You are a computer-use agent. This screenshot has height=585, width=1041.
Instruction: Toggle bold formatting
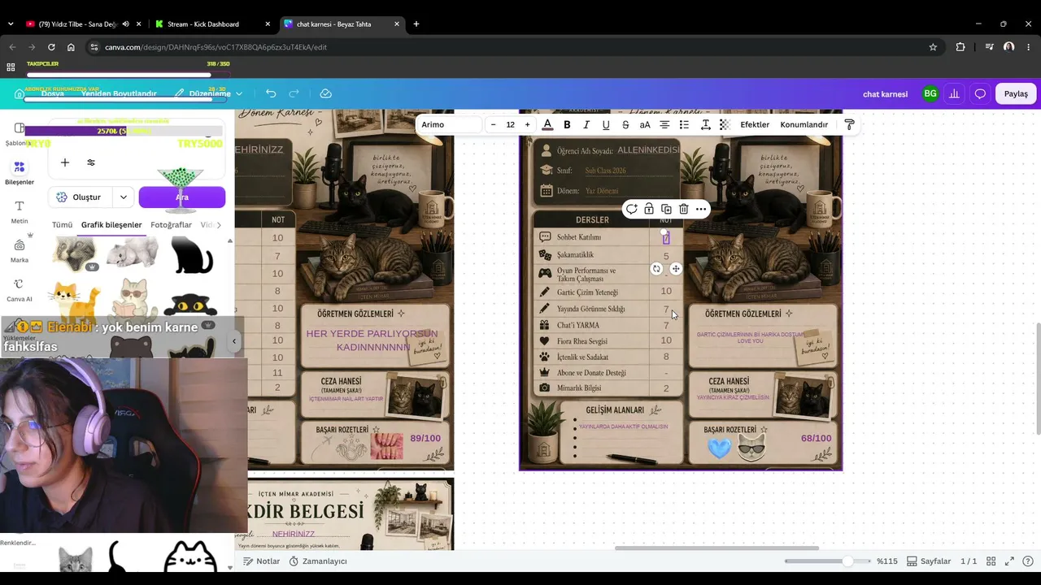pos(567,124)
